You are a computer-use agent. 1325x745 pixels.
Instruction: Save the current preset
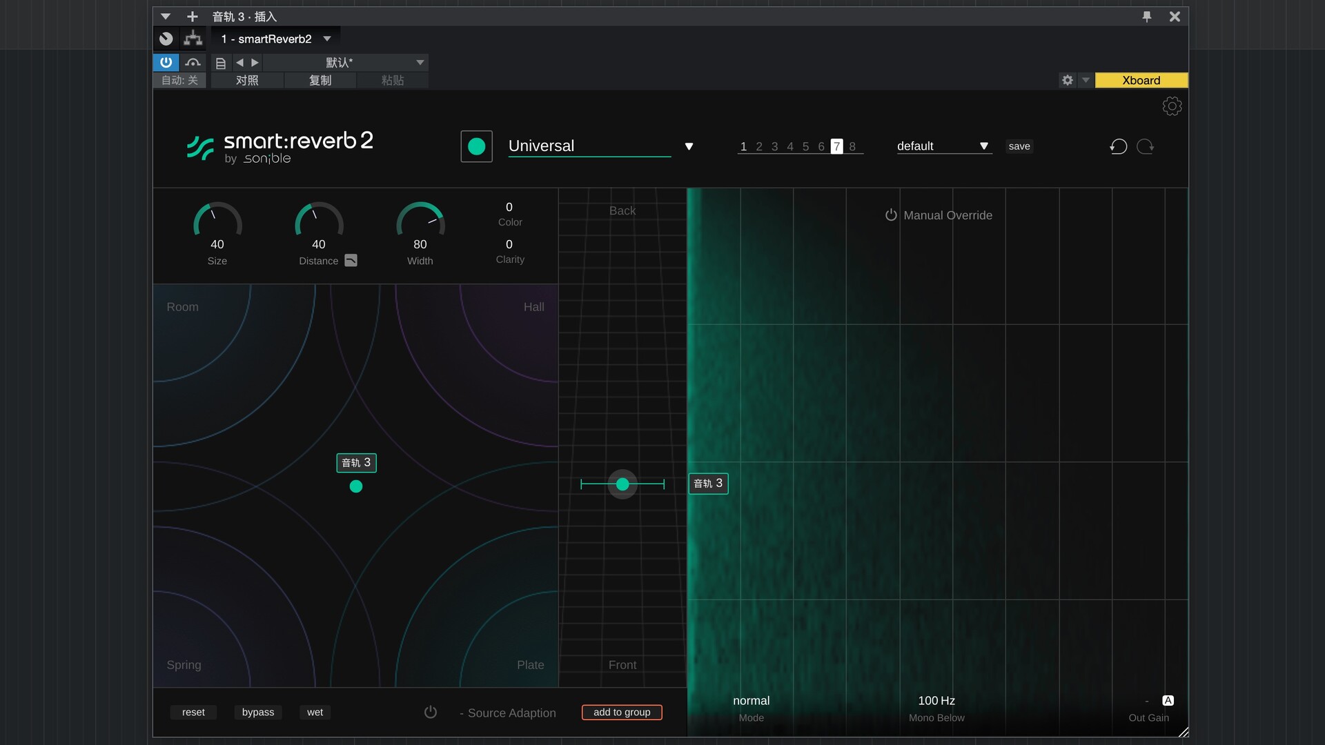point(1019,146)
